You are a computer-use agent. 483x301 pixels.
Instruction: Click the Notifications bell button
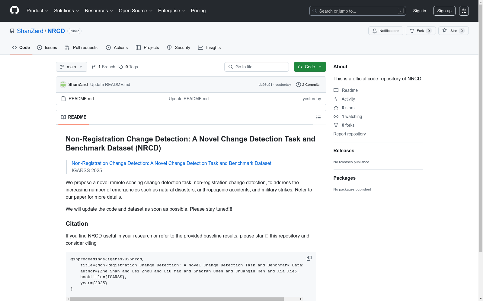[385, 31]
